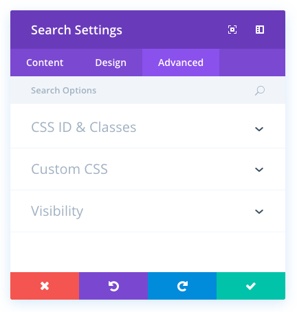
Task: Click the magnifier icon in Search Options
Action: click(260, 91)
